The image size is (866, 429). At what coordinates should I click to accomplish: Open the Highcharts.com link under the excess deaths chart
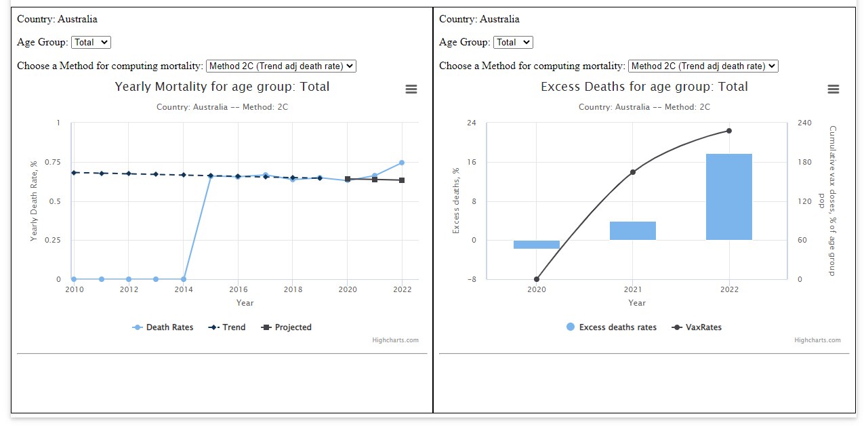click(818, 340)
